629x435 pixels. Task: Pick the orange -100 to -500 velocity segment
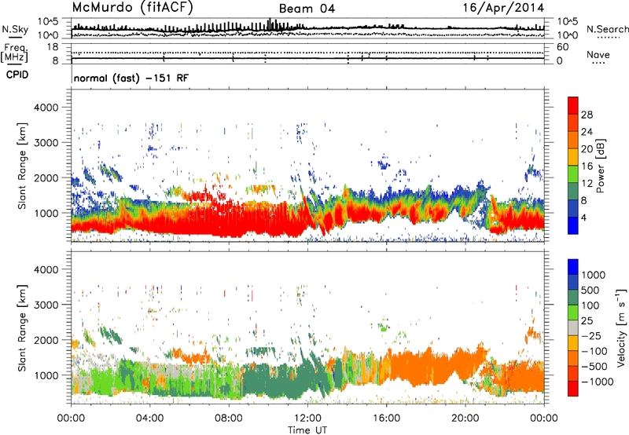pyautogui.click(x=573, y=358)
